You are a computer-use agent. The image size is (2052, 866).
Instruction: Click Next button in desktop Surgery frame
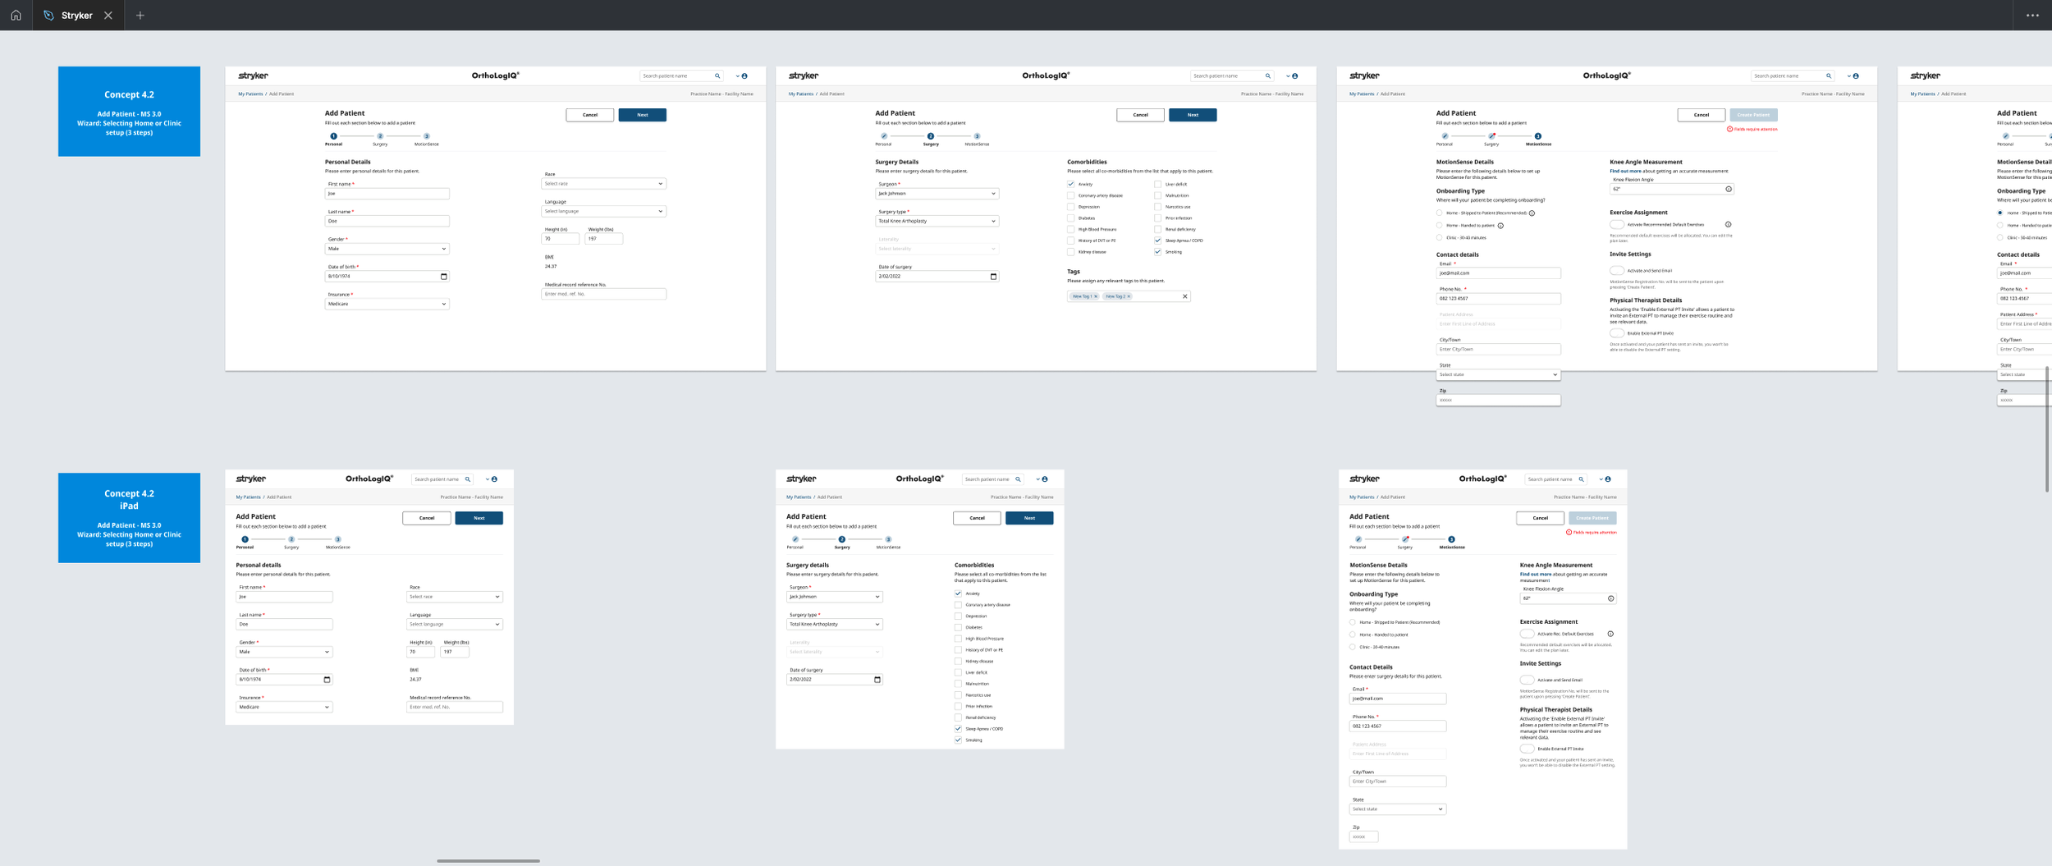pyautogui.click(x=1193, y=115)
